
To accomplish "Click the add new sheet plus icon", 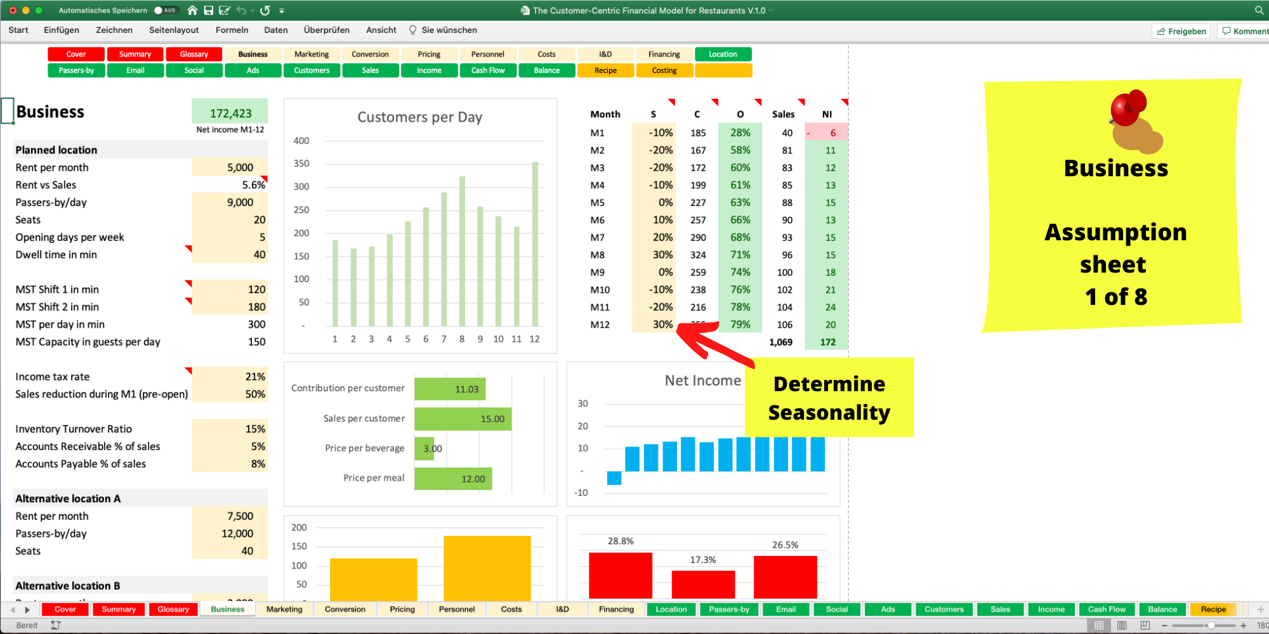I will pyautogui.click(x=1260, y=609).
